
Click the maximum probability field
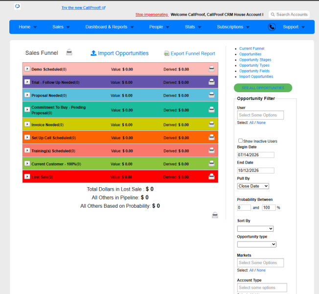(x=269, y=207)
